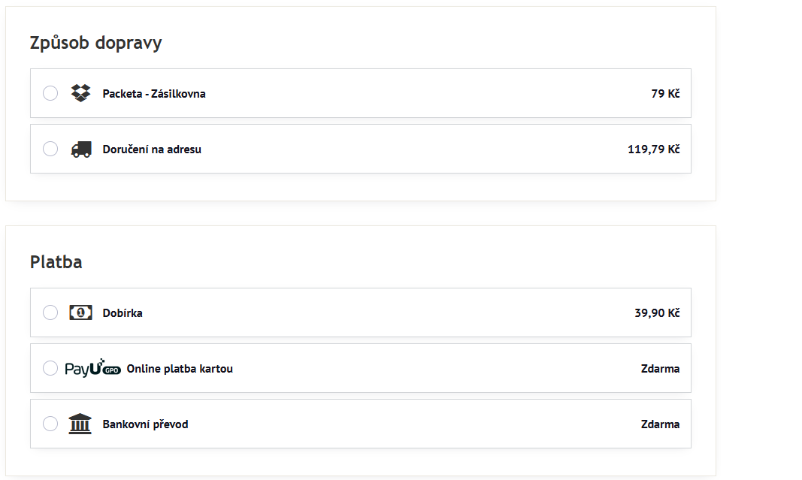
Task: Click the Dobírka label text
Action: [x=123, y=313]
